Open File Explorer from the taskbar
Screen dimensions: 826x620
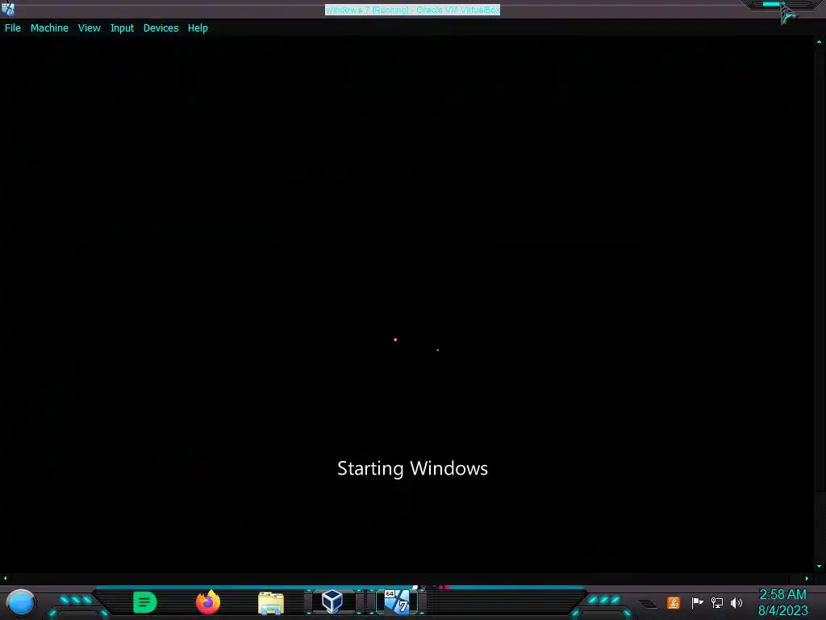point(271,602)
